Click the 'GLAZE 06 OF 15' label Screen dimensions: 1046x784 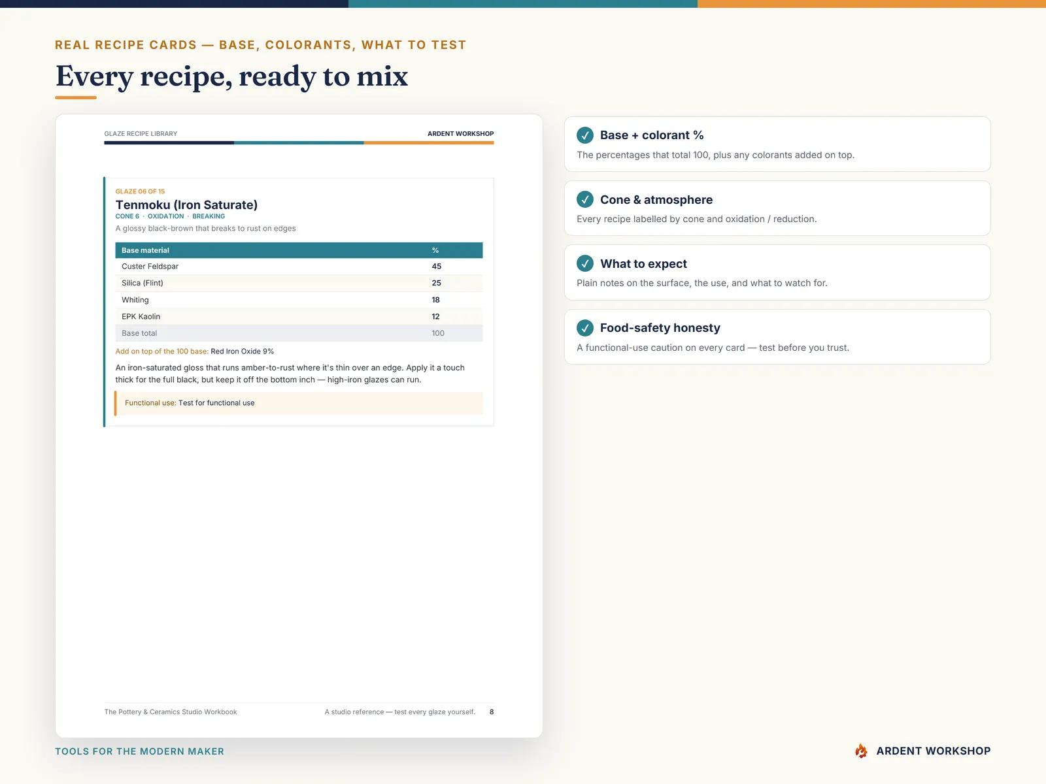point(140,191)
